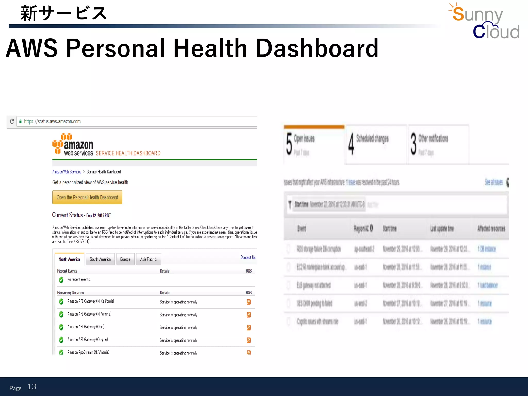Click RSS icon for Amazon AppStream N. Virginia
Viewport: 528px width, 396px height.
pyautogui.click(x=249, y=352)
